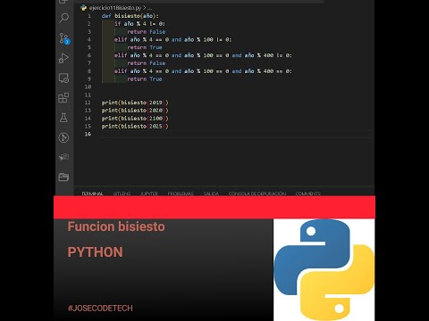Expand the breadcrumb ellipsis symbol list
429x321 pixels.
pos(149,8)
